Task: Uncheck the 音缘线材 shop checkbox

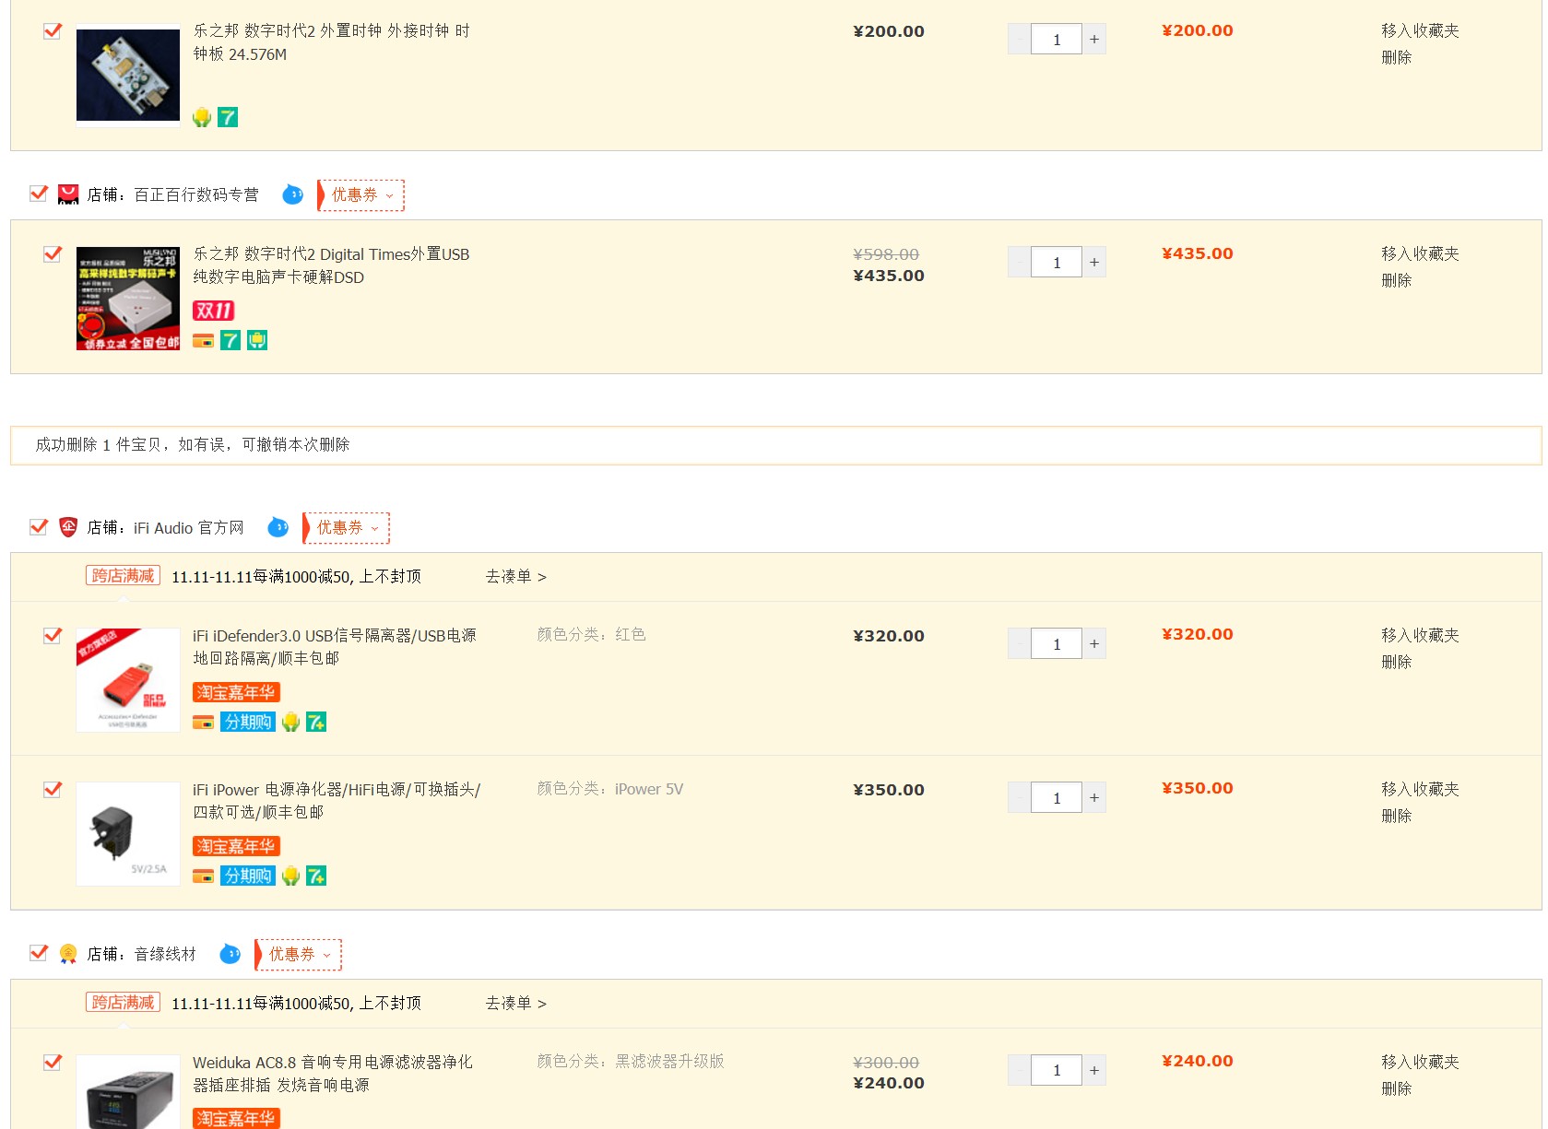Action: point(39,953)
